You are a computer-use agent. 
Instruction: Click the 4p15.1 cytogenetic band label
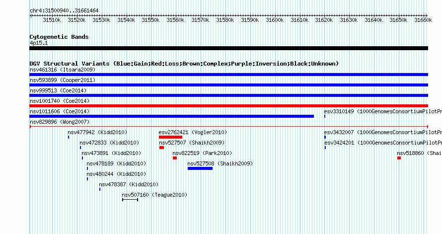(39, 43)
